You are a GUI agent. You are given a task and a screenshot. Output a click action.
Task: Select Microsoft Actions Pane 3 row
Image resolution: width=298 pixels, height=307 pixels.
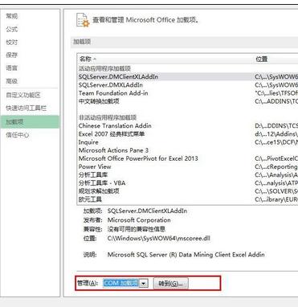pos(187,150)
